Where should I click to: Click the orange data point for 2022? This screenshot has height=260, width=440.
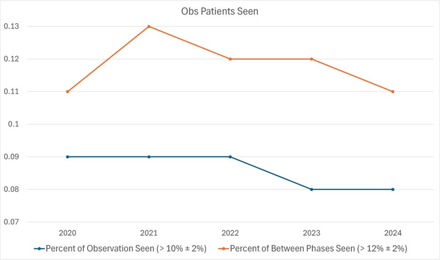tap(230, 59)
